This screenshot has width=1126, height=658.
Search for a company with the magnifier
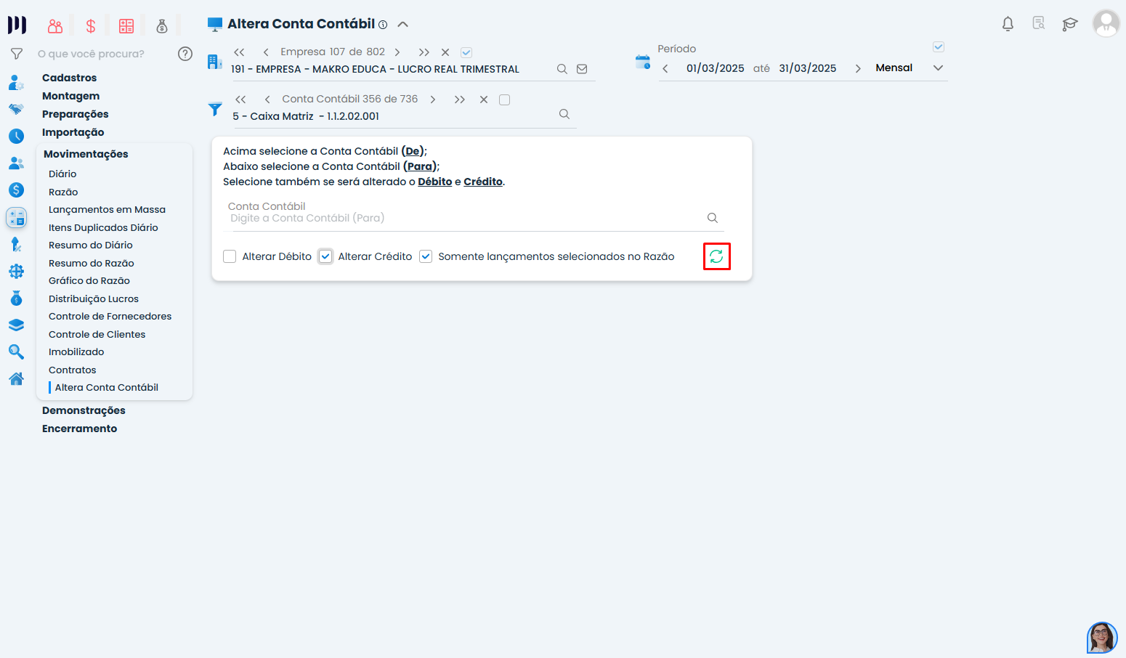(x=562, y=69)
